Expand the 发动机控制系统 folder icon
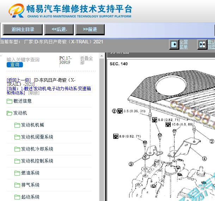 [17, 161]
